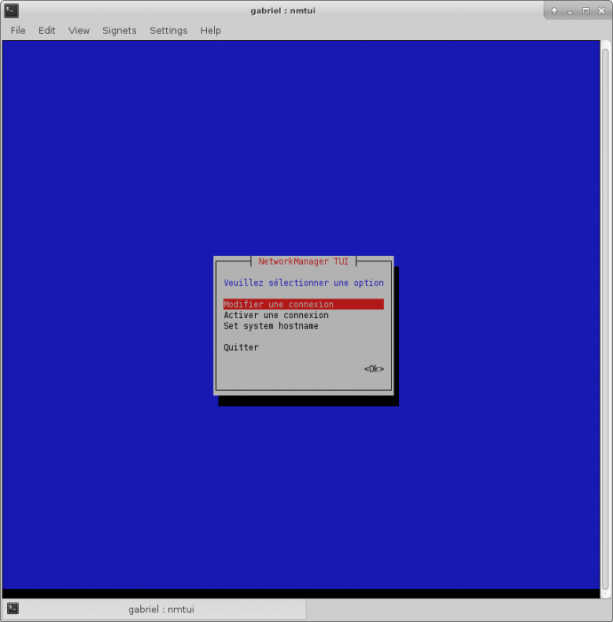The image size is (613, 622).
Task: Select "Activer une connexion" option
Action: [x=276, y=315]
